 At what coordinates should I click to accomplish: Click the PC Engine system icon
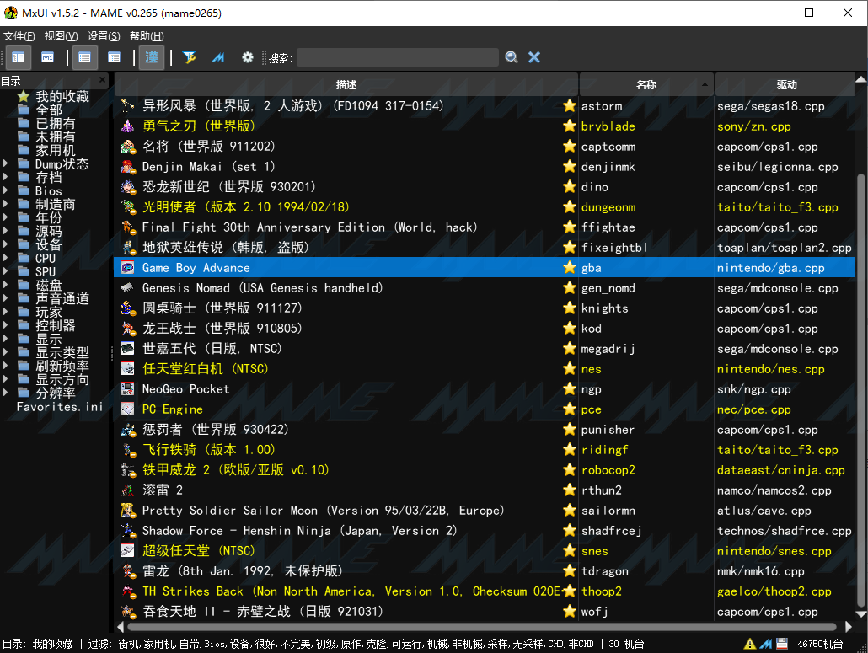[x=128, y=409]
